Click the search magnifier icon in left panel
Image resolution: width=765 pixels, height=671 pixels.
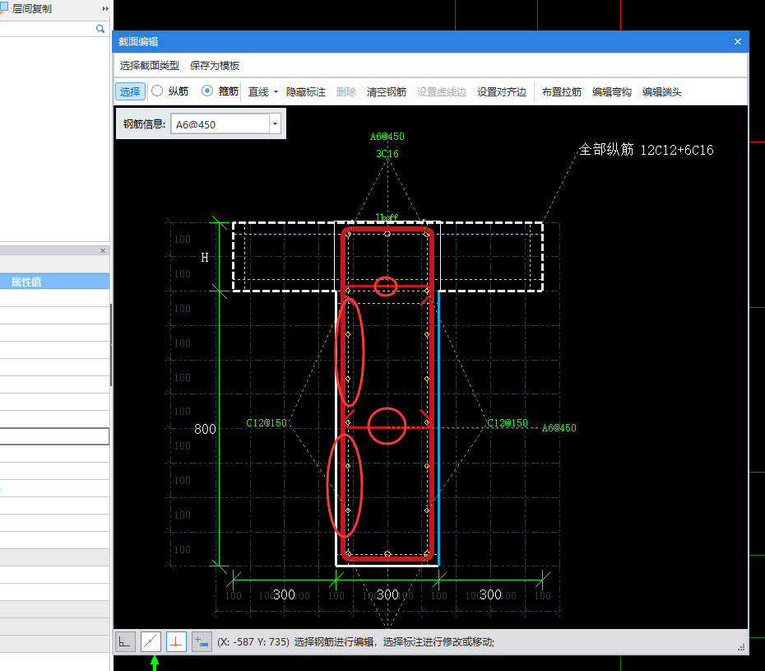click(100, 29)
